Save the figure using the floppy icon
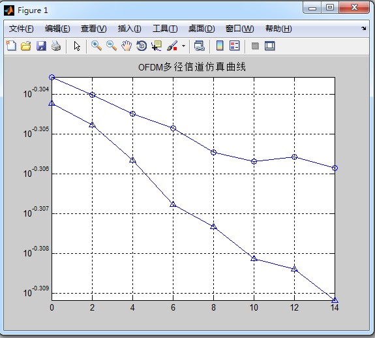The image size is (375, 338). coord(41,46)
